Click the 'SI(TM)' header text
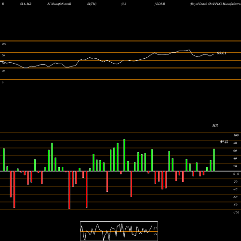Viewport: 241px width, 241px height. click(92, 4)
